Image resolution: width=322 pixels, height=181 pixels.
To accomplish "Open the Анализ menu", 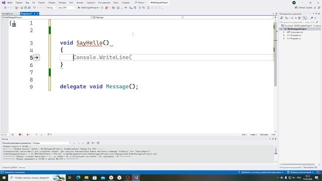I will click(80, 3).
